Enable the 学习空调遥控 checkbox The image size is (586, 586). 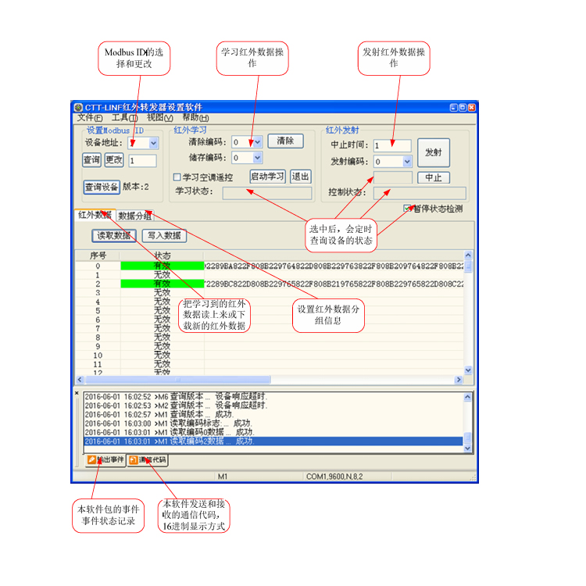177,177
